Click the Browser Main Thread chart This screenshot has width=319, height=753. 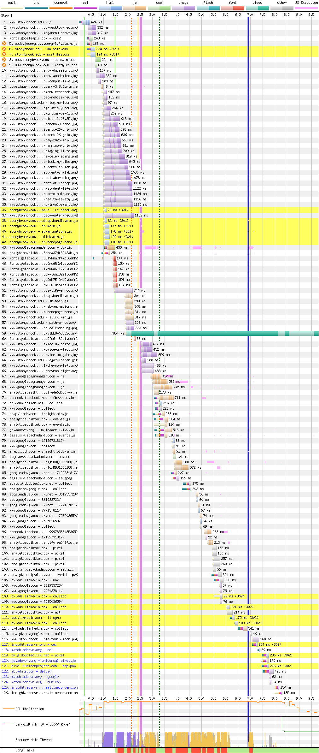point(199,740)
